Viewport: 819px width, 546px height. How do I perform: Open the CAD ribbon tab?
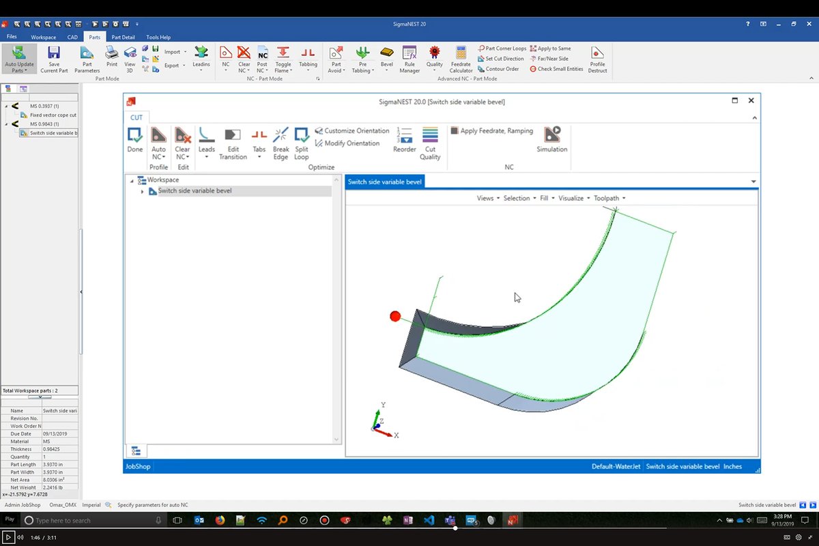[x=72, y=37]
